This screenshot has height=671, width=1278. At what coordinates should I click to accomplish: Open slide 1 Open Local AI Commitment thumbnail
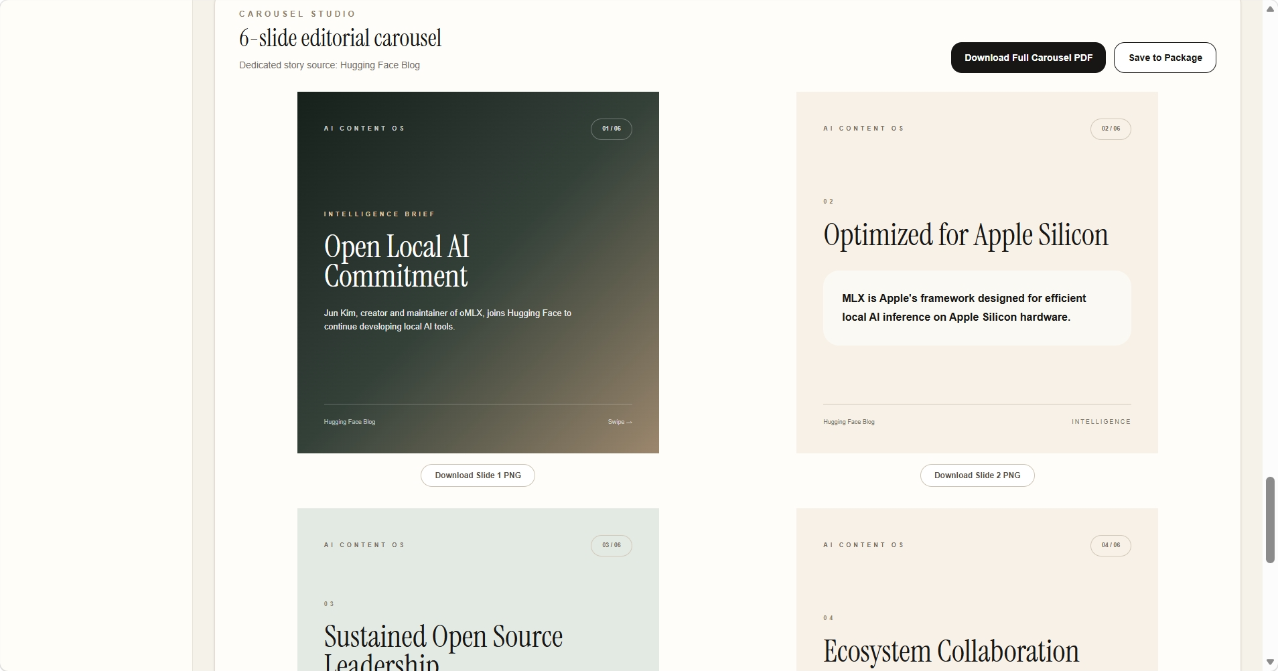click(x=478, y=273)
